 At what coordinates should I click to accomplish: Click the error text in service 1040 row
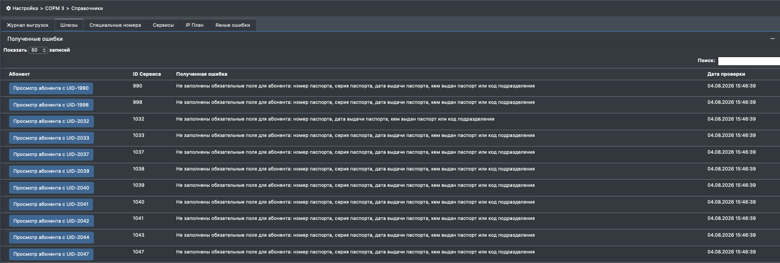pos(355,202)
